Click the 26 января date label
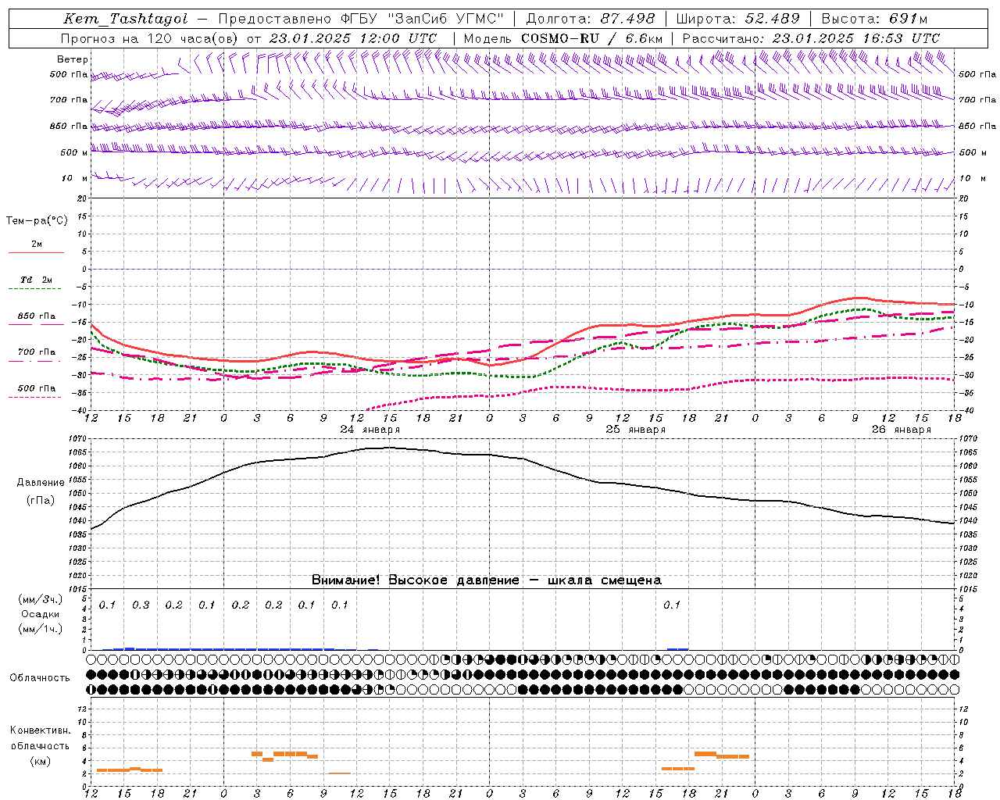This screenshot has height=800, width=1000. tap(901, 430)
